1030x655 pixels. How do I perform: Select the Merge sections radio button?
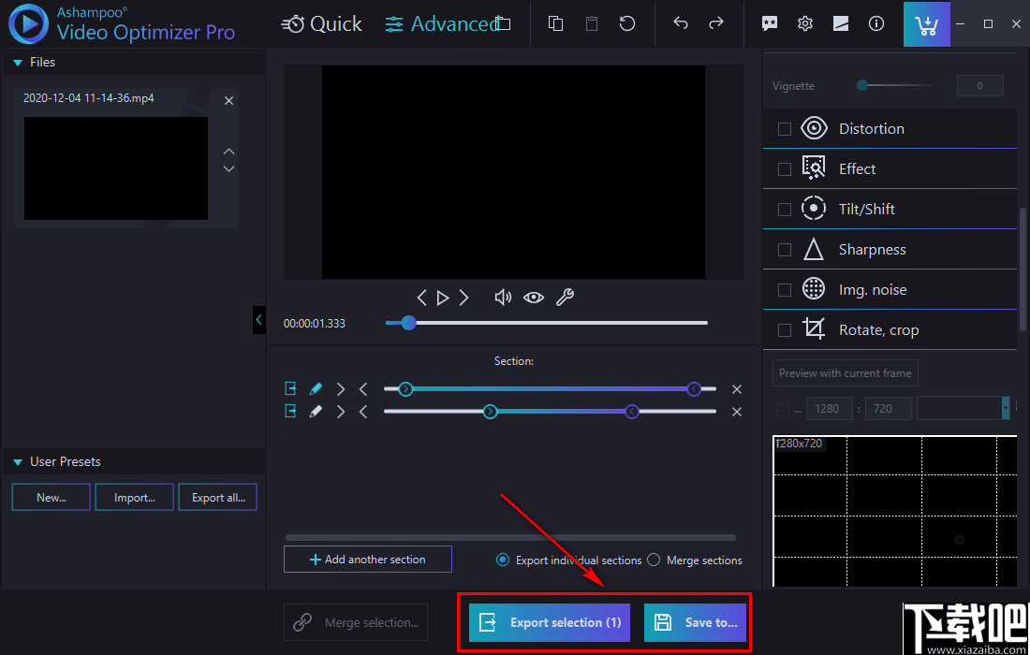[654, 560]
